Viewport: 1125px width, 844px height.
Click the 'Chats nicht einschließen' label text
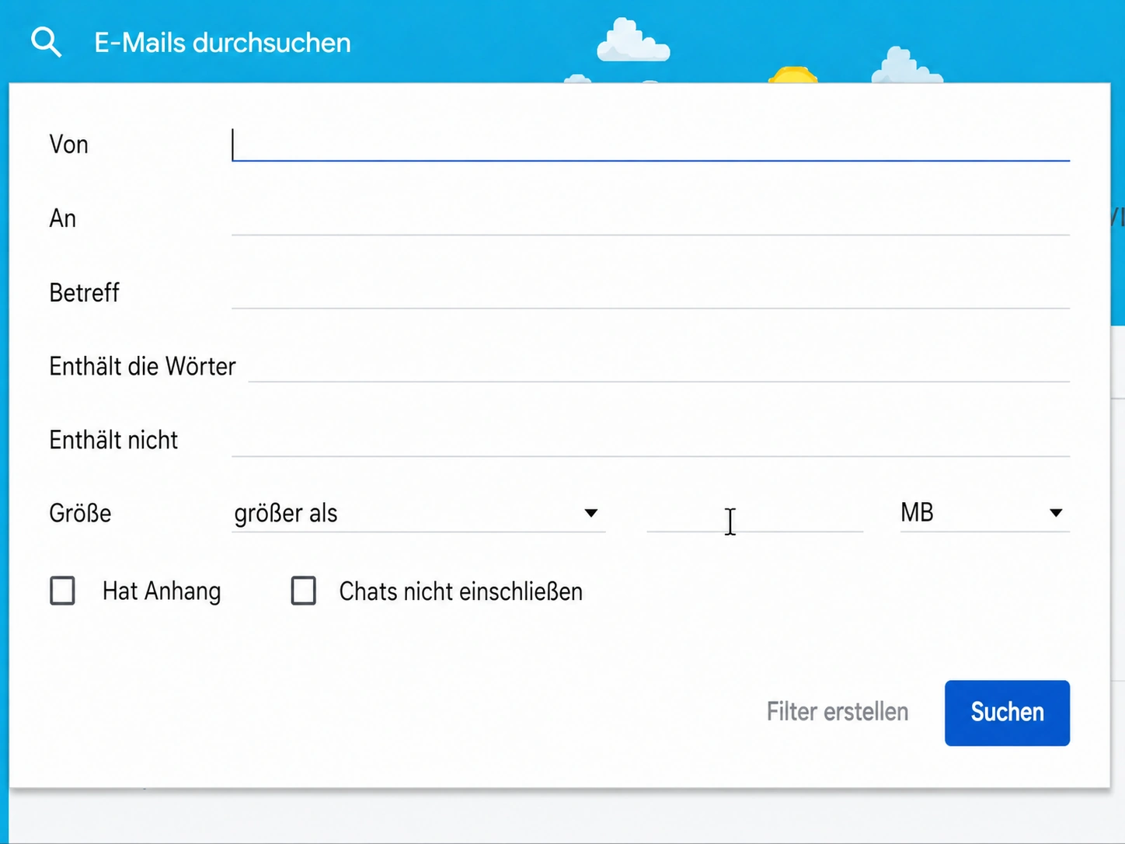pos(461,591)
